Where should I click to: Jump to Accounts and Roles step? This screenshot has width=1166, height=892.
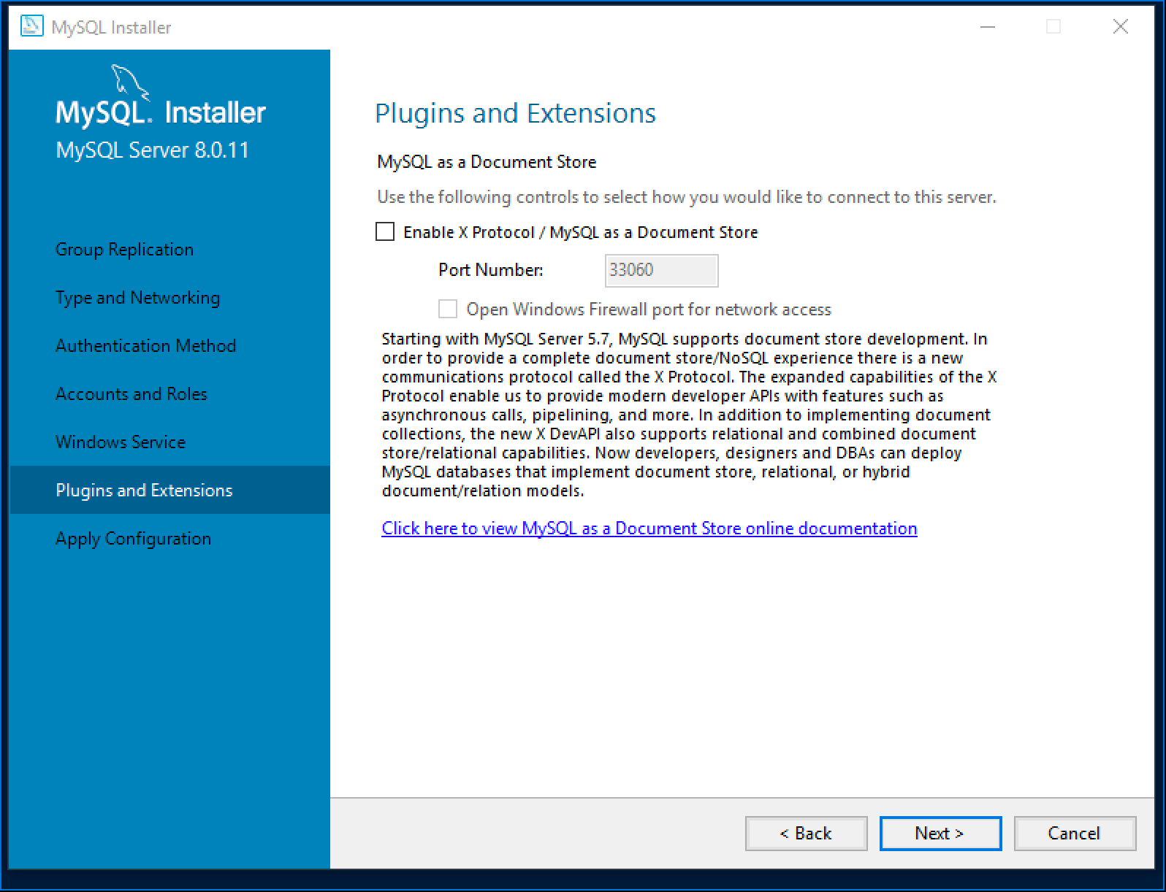click(x=132, y=394)
